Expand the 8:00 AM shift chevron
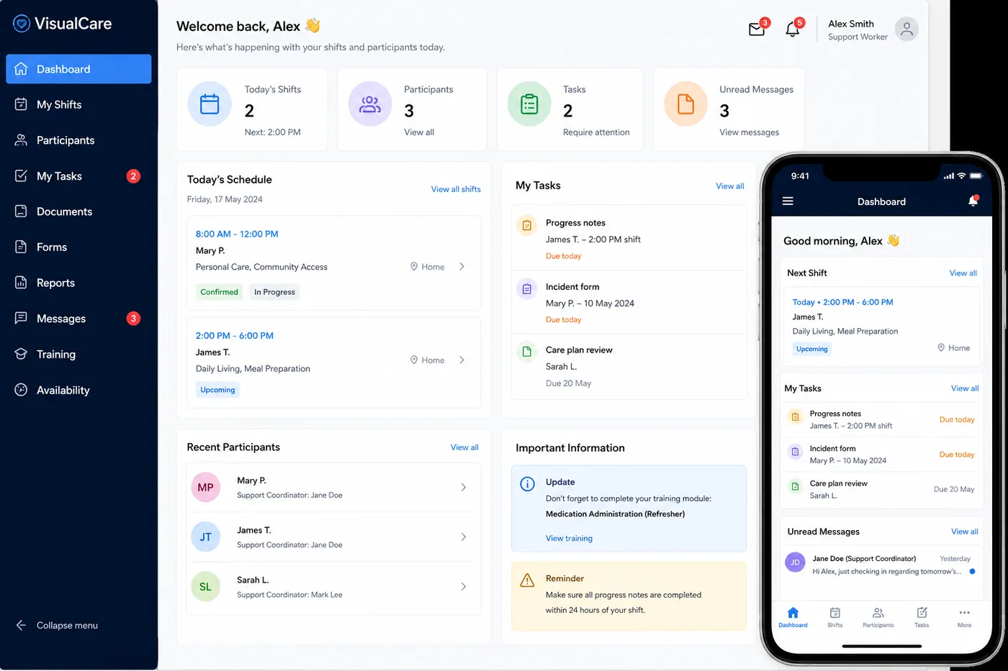Image resolution: width=1008 pixels, height=671 pixels. coord(462,267)
